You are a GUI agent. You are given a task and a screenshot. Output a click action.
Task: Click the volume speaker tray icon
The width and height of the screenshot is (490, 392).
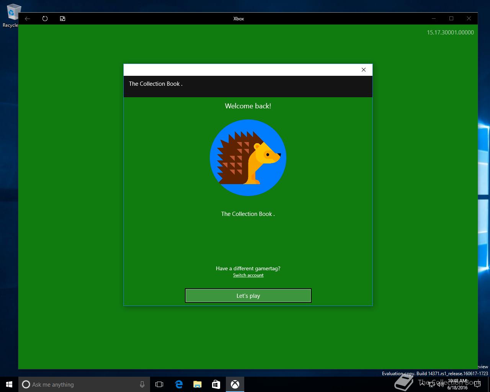tap(441, 384)
